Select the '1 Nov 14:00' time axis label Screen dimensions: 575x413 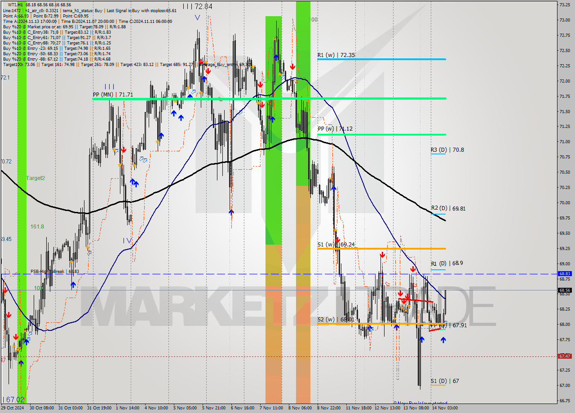point(128,408)
